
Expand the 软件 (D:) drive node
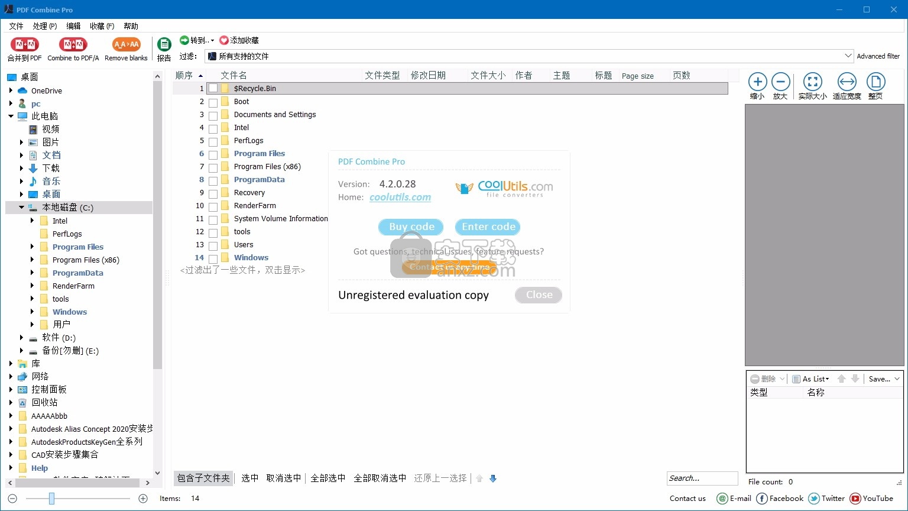(x=21, y=338)
